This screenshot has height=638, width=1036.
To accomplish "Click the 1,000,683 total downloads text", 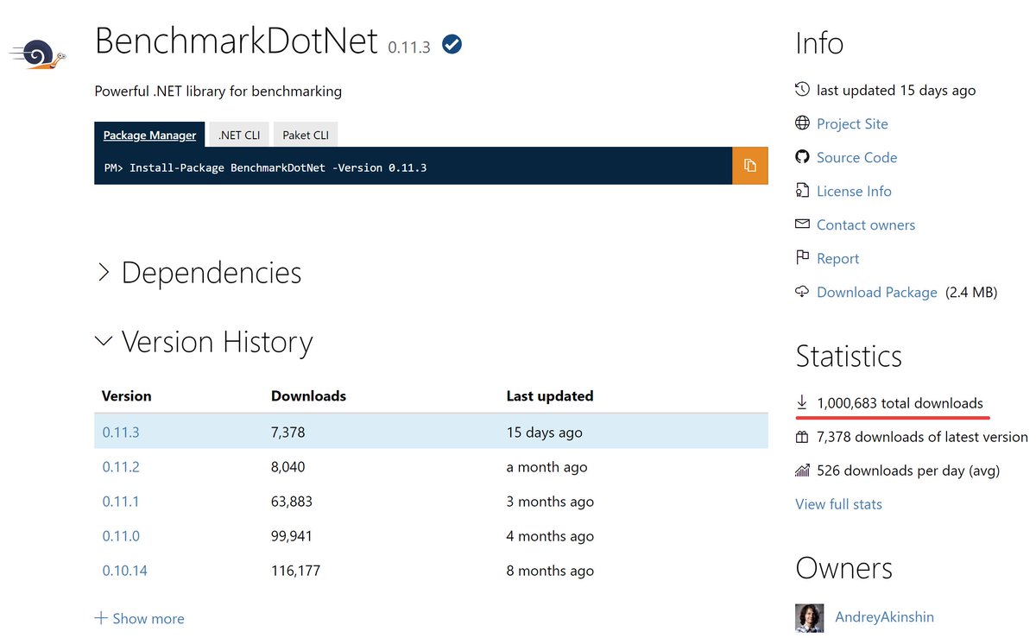I will click(x=900, y=403).
